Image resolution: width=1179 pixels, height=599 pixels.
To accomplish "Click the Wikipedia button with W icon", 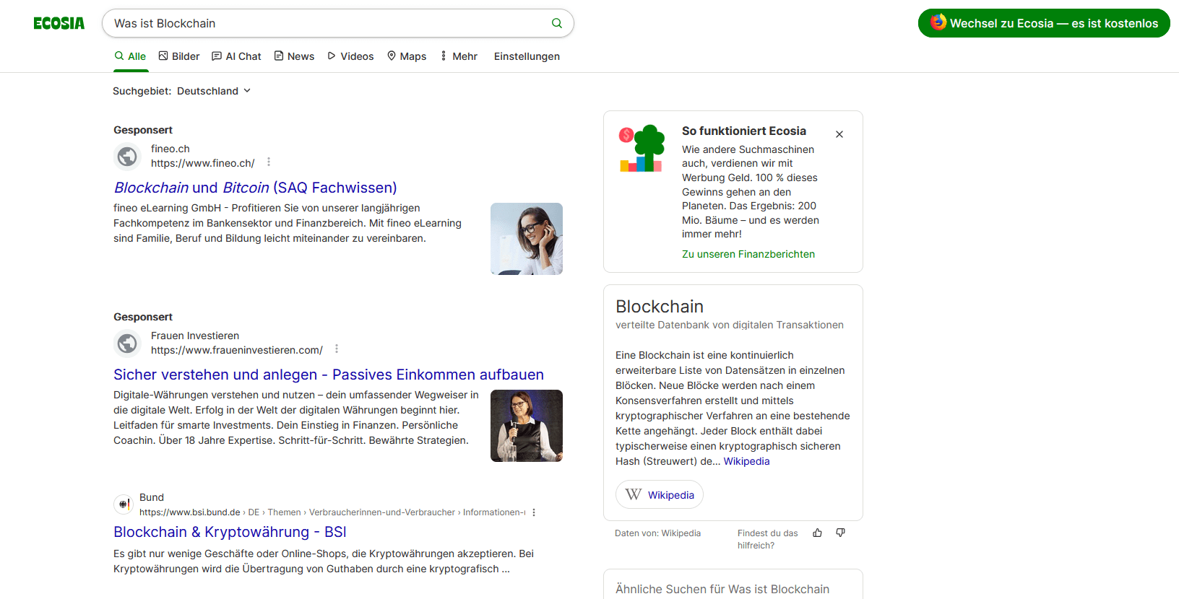I will pyautogui.click(x=660, y=494).
